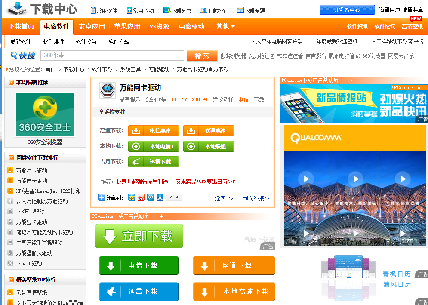The image size is (428, 305).
Task: Click the orange 网通下载一 button
Action: point(234,265)
